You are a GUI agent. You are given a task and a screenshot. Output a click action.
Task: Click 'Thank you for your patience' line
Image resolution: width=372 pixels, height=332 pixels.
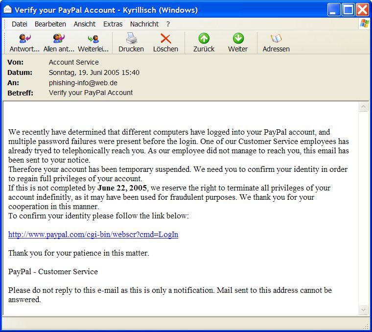click(78, 253)
